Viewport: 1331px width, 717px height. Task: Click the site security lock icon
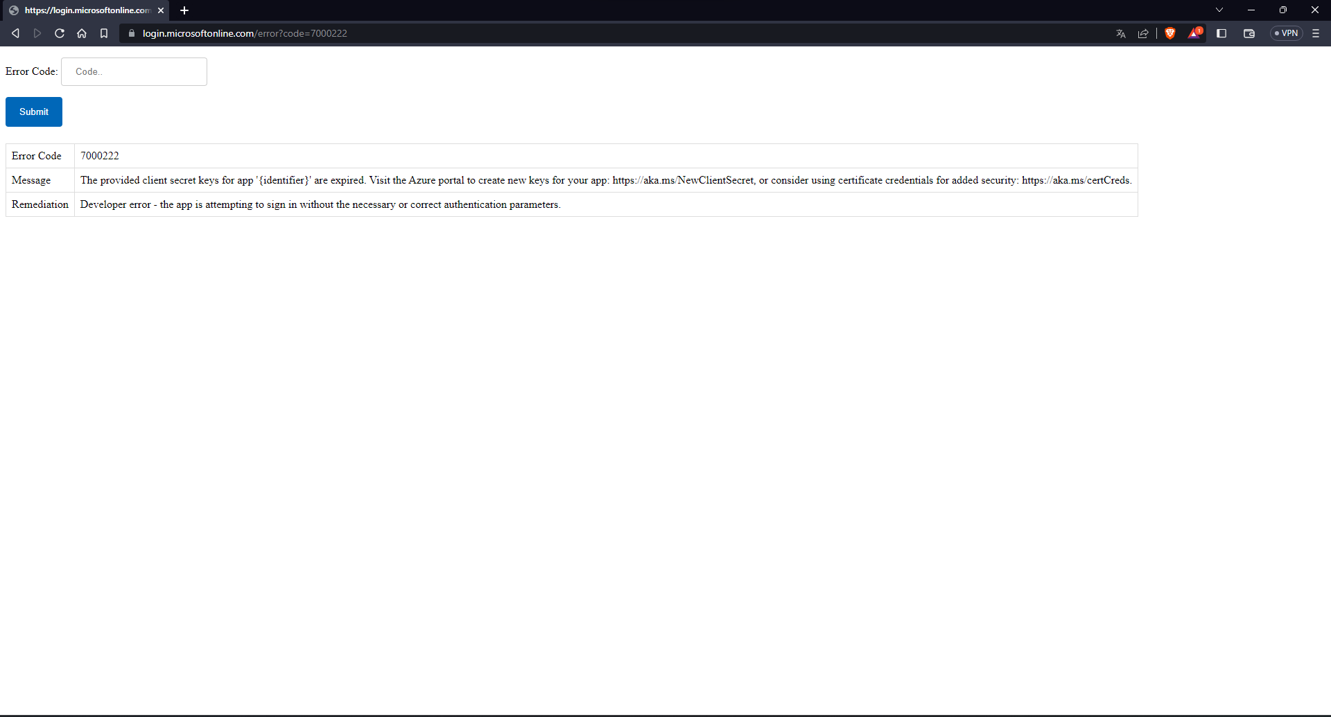point(131,33)
